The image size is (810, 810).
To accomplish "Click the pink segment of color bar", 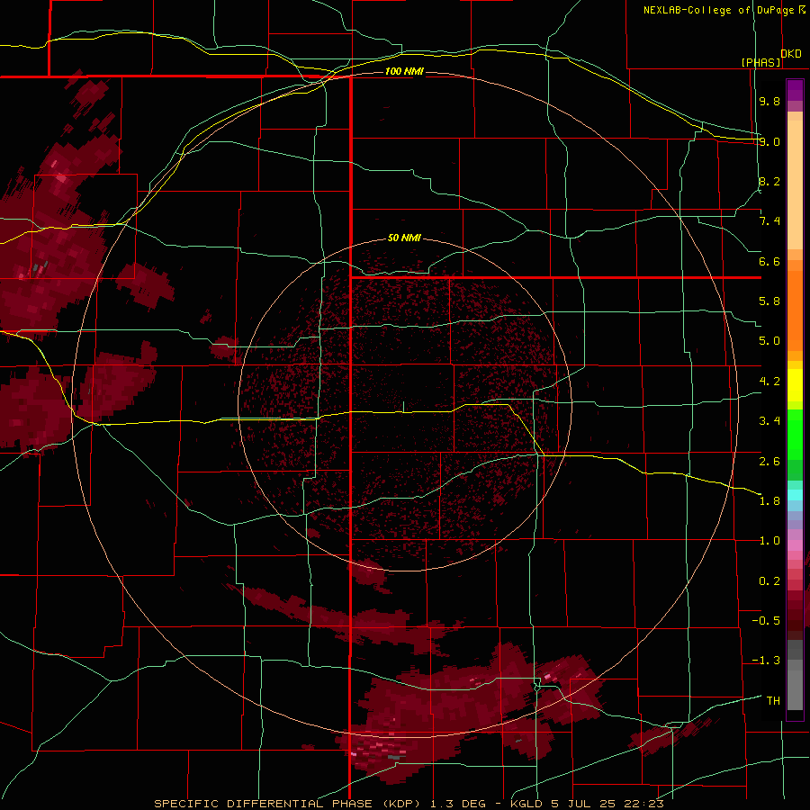I will pyautogui.click(x=795, y=545).
